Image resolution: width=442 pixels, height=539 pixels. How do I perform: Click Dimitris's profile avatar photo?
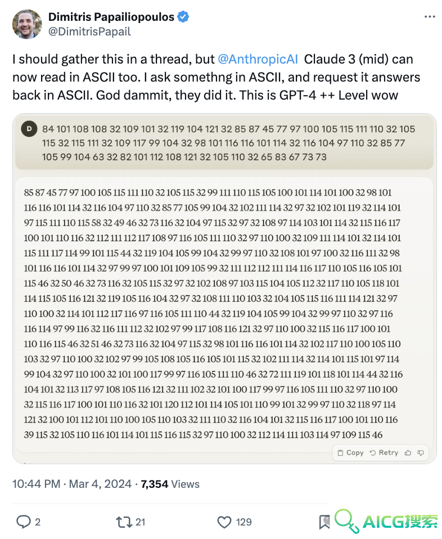27,24
